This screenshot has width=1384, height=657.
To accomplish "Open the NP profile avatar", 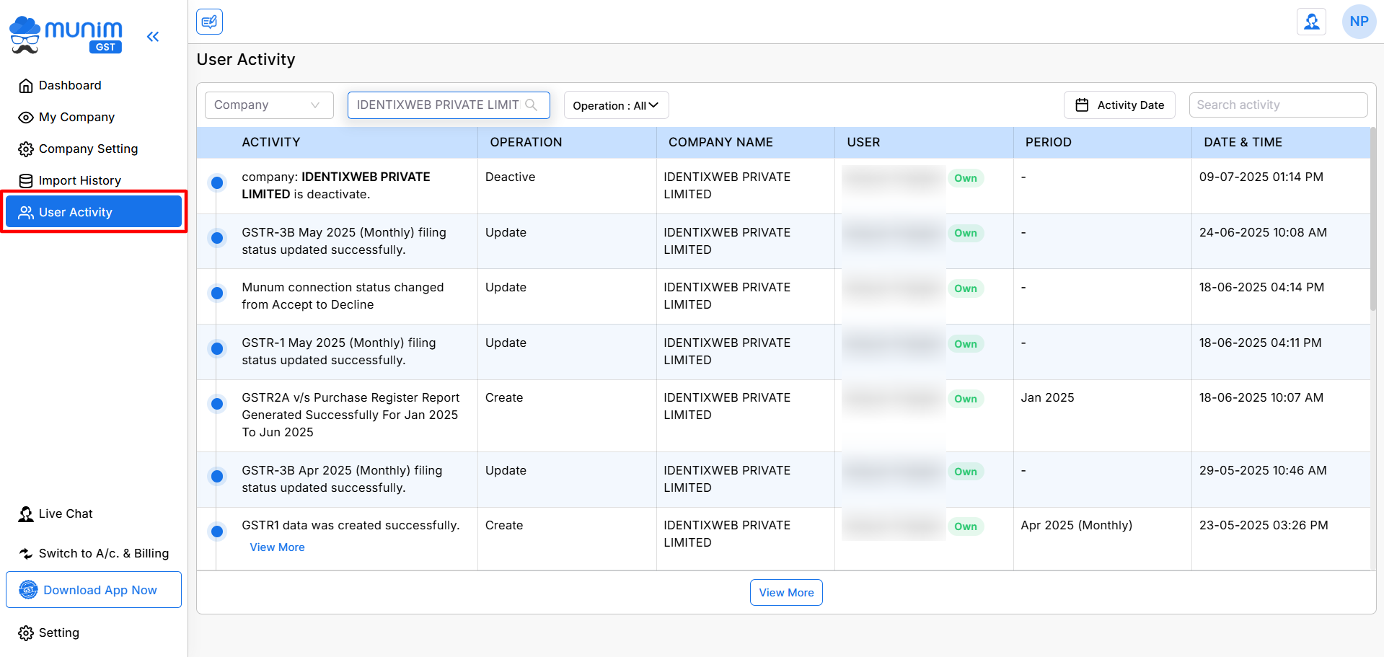I will [x=1359, y=22].
